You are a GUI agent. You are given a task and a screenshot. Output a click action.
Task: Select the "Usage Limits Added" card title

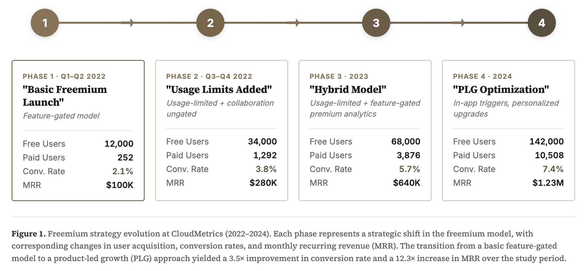pos(219,89)
